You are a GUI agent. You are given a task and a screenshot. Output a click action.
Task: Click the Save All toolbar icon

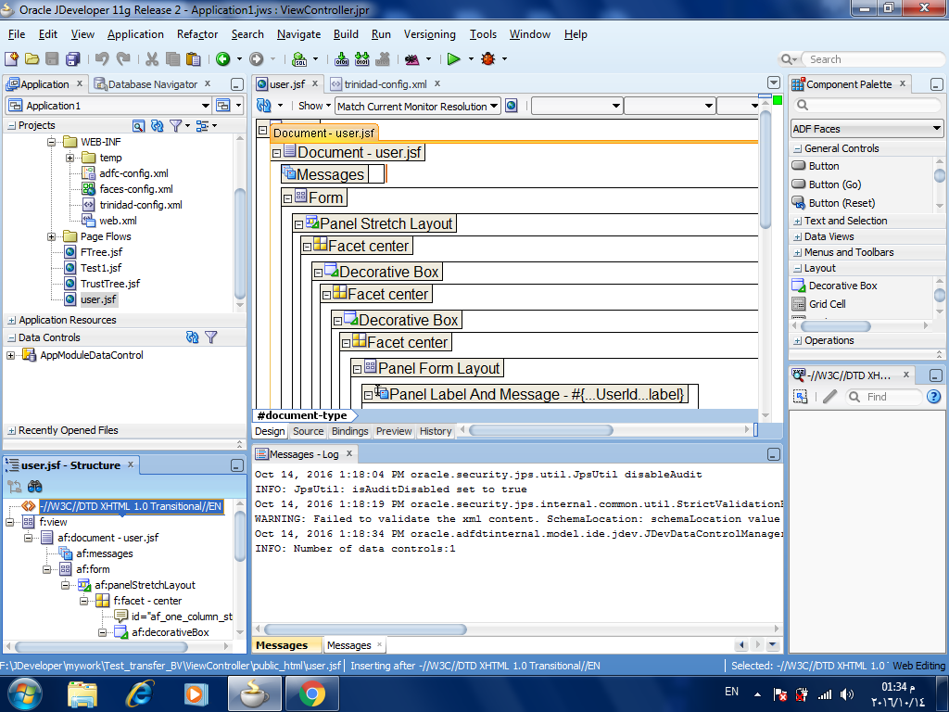pyautogui.click(x=72, y=59)
